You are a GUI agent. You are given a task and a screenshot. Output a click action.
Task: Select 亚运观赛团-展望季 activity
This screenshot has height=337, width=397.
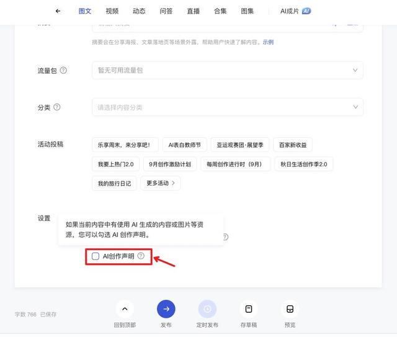pyautogui.click(x=240, y=145)
